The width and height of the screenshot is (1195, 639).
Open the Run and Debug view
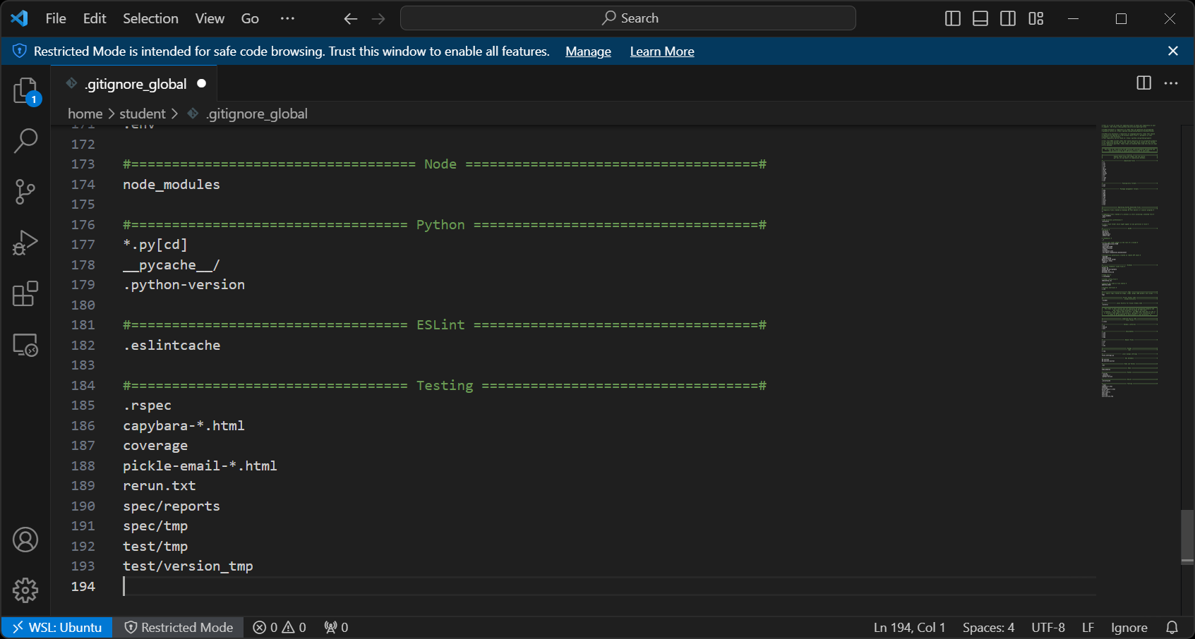coord(25,243)
